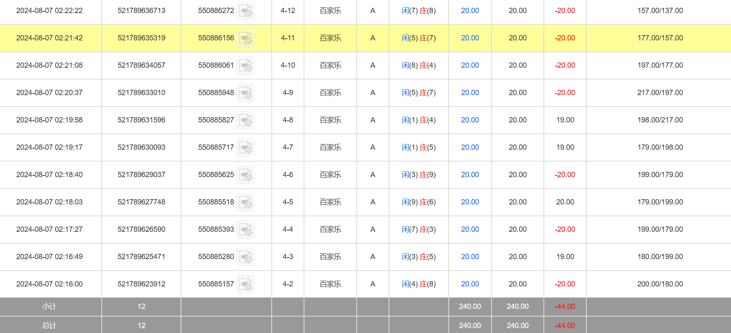Screen dimensions: 731x333
Task: Click the balance cell 200.00/180.00
Action: pyautogui.click(x=660, y=284)
